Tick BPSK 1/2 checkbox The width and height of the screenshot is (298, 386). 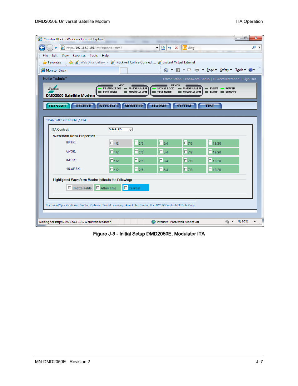point(112,143)
